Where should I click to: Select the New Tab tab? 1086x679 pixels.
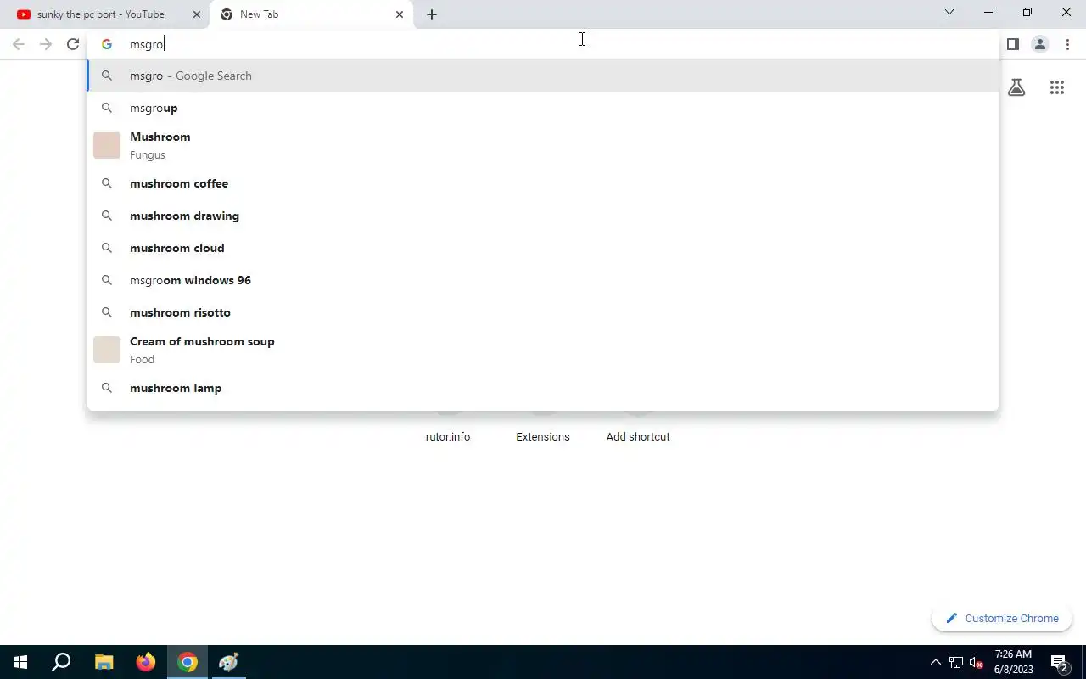click(311, 14)
